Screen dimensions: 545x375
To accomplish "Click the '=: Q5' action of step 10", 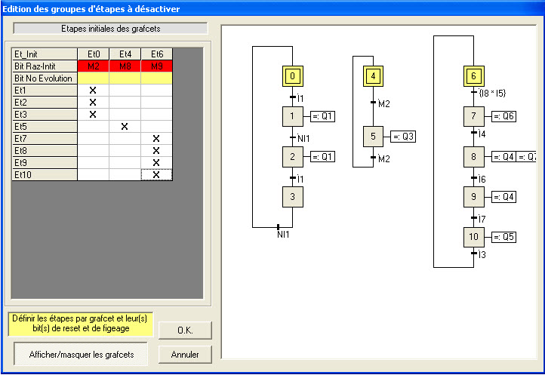I will coord(503,237).
